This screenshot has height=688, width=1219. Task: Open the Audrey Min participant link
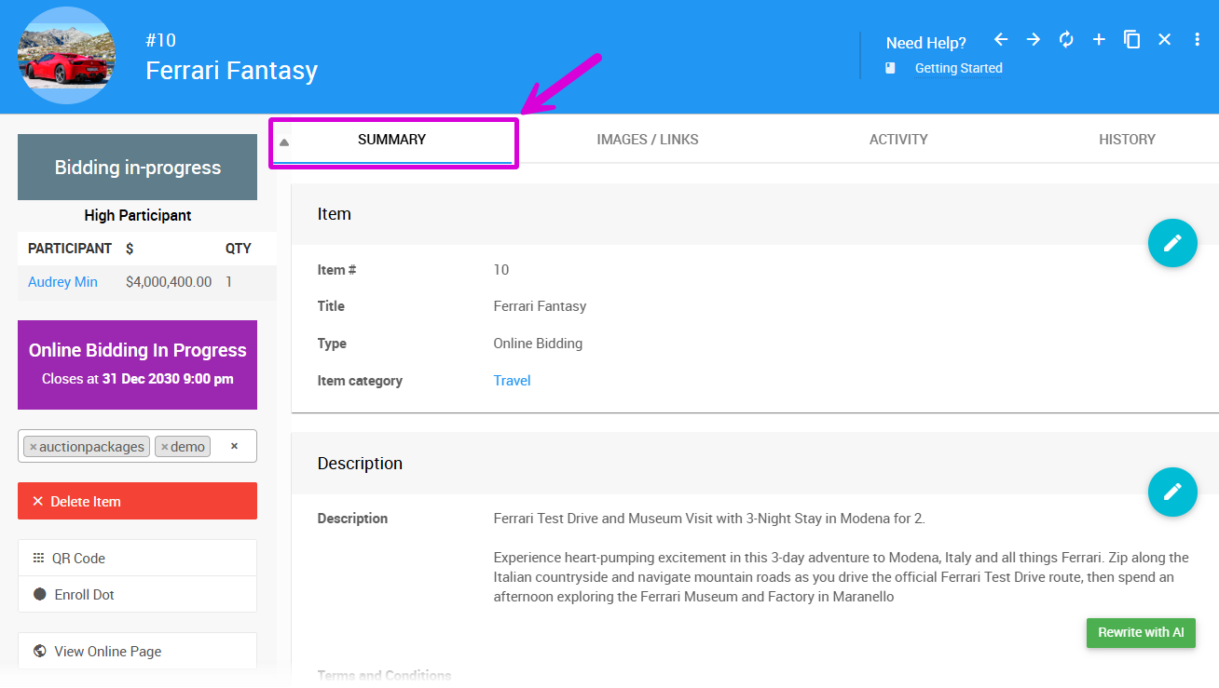point(62,282)
